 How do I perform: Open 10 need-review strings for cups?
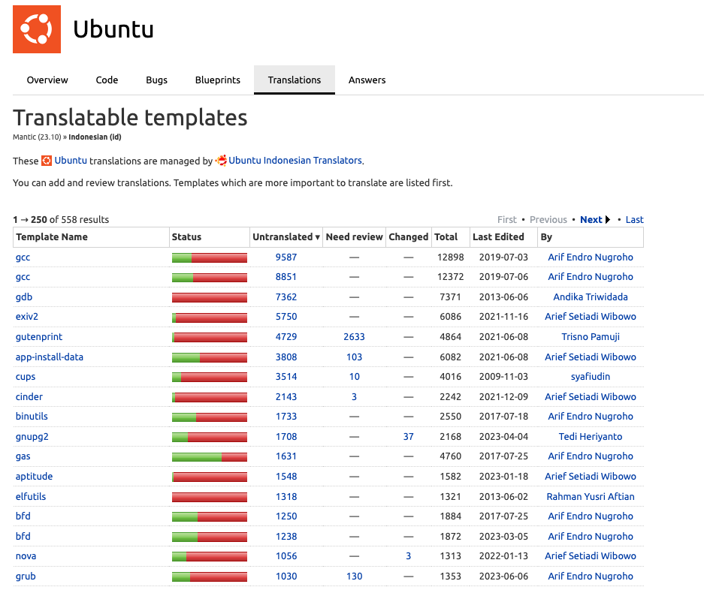pos(354,377)
